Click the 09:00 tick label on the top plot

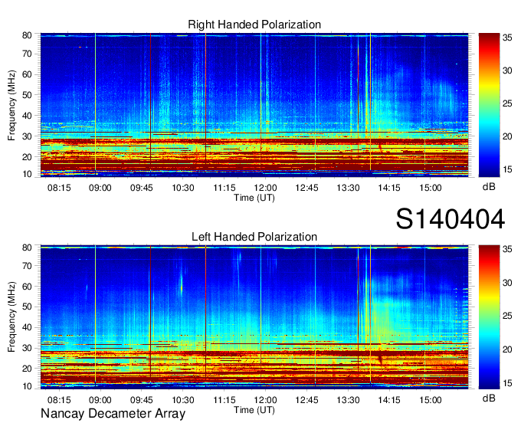coord(100,188)
